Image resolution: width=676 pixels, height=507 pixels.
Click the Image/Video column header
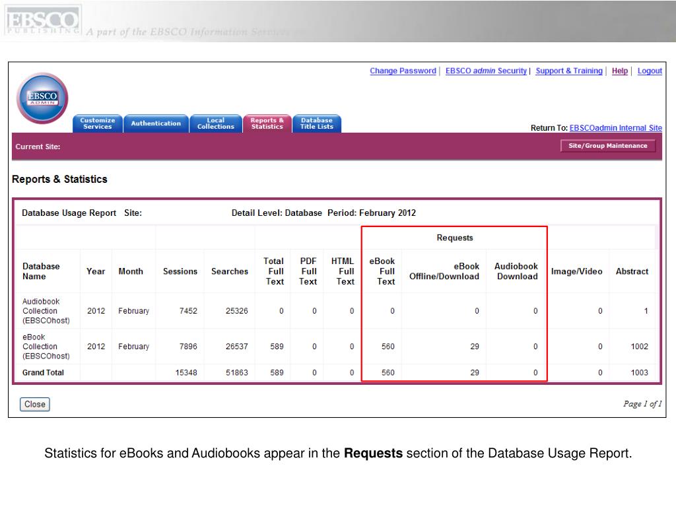(x=577, y=271)
